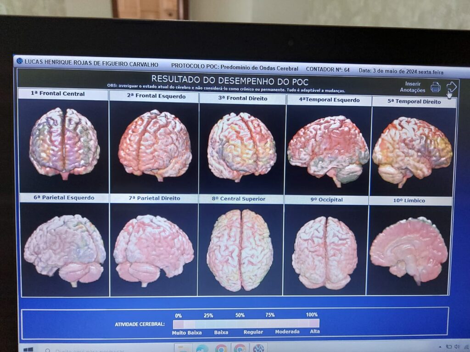This screenshot has width=470, height=352.
Task: Open the Windows Start menu
Action: coord(28,349)
